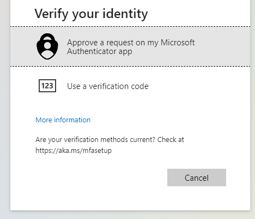Click the 'Check at' text before the URL
This screenshot has width=255, height=219.
171,140
